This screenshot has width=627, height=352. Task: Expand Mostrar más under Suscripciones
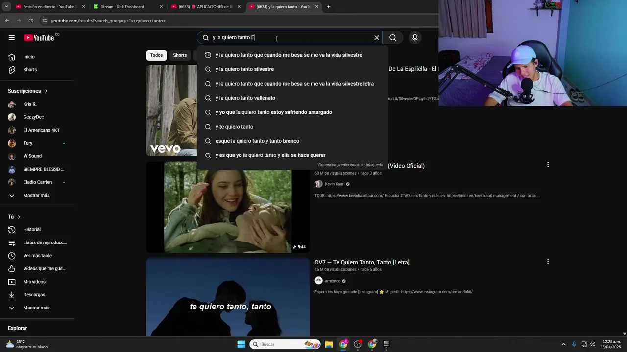coord(37,196)
